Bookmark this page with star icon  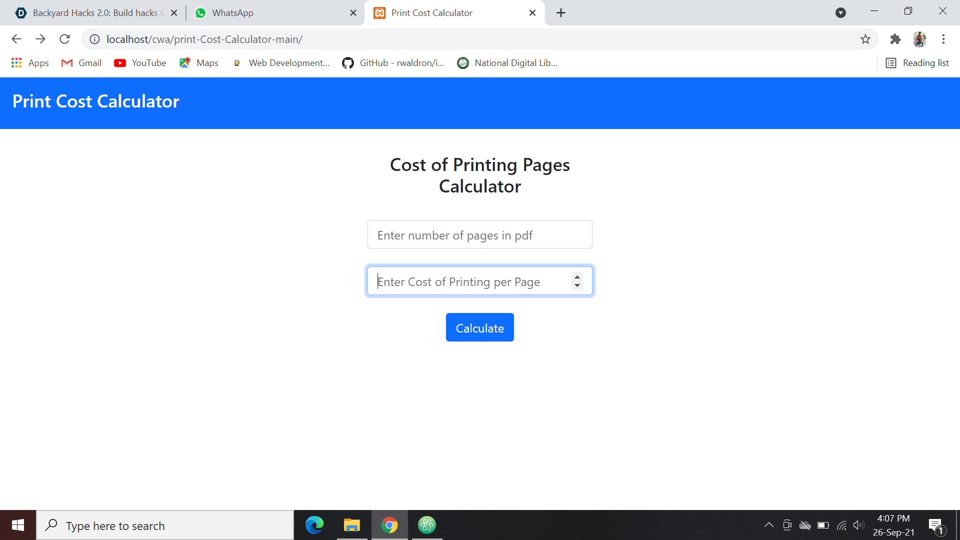click(x=865, y=39)
